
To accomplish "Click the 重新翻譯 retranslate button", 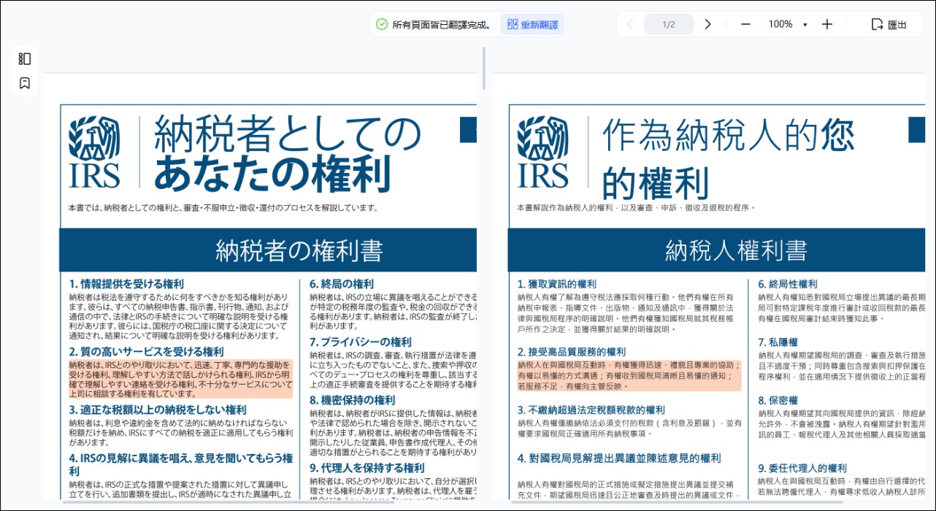I will (532, 25).
